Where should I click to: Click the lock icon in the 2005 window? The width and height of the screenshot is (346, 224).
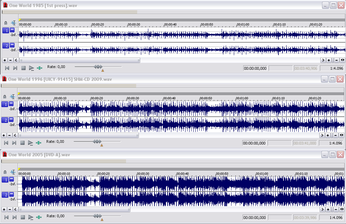[5, 172]
